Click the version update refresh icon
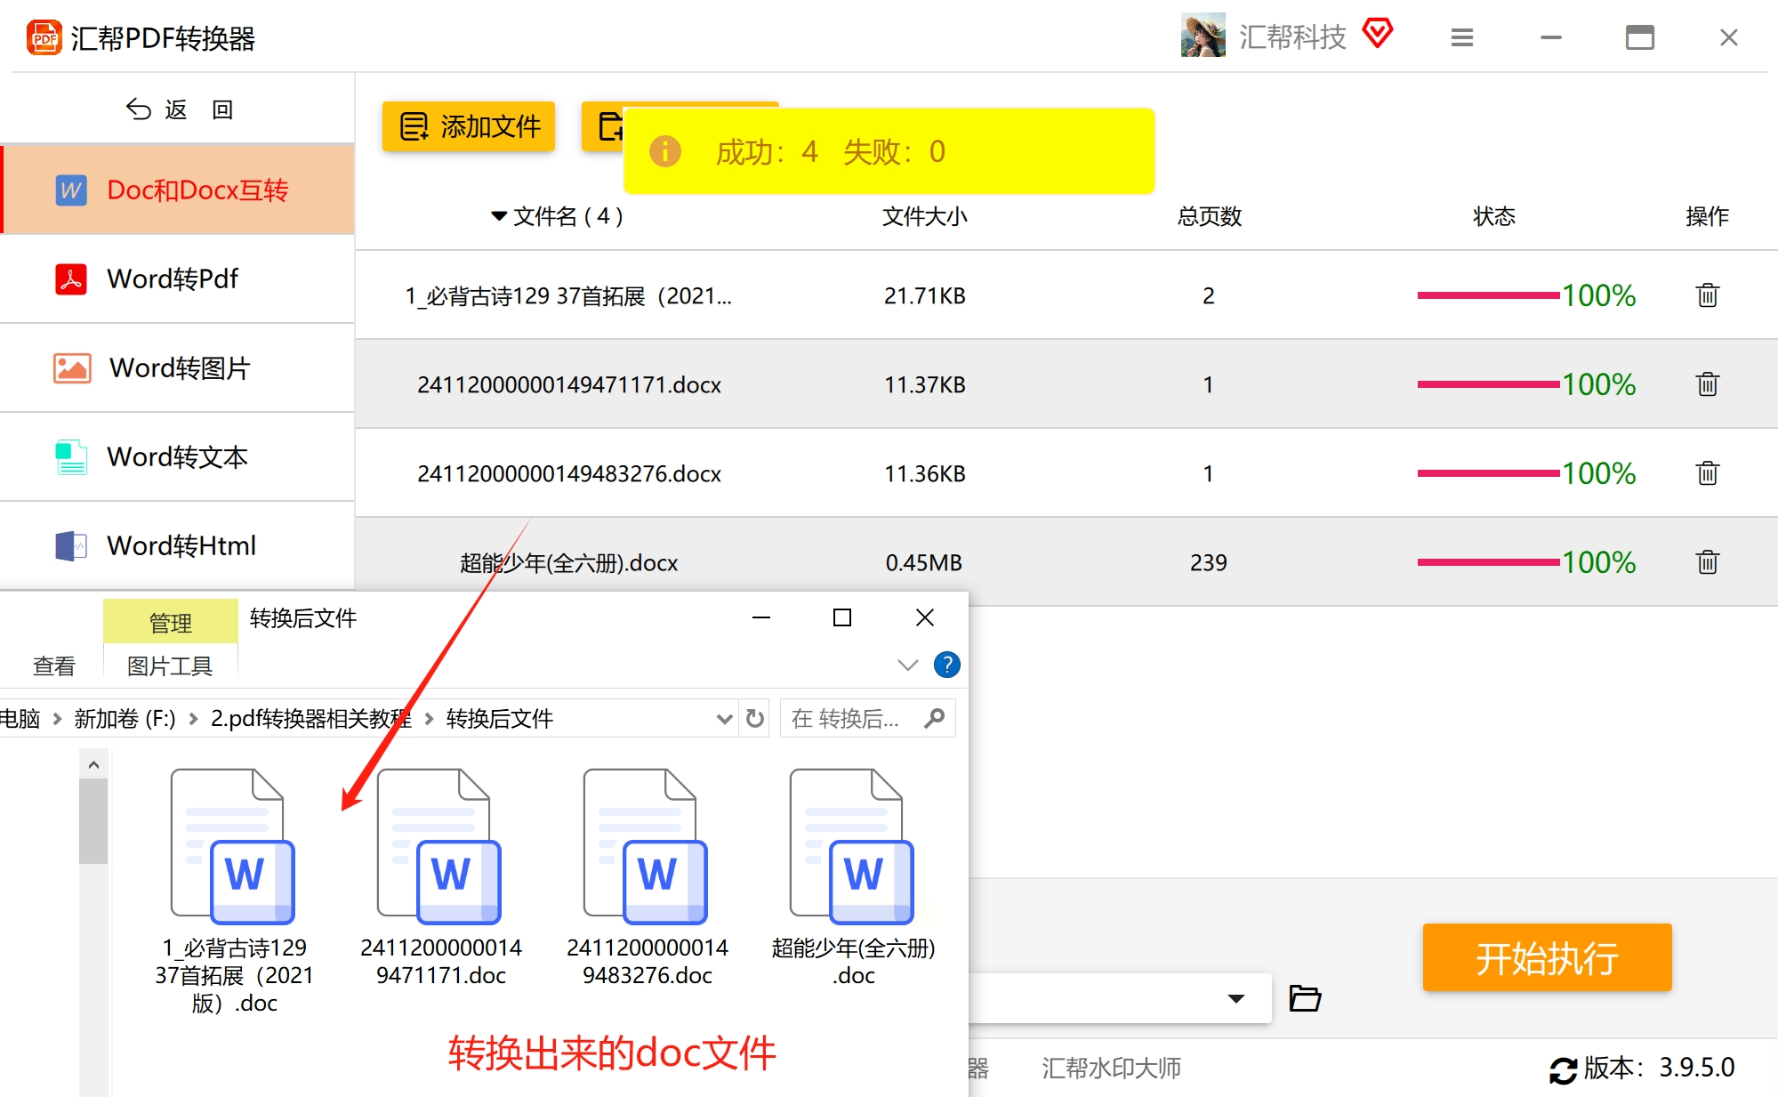Viewport: 1778px width, 1097px height. tap(1563, 1069)
